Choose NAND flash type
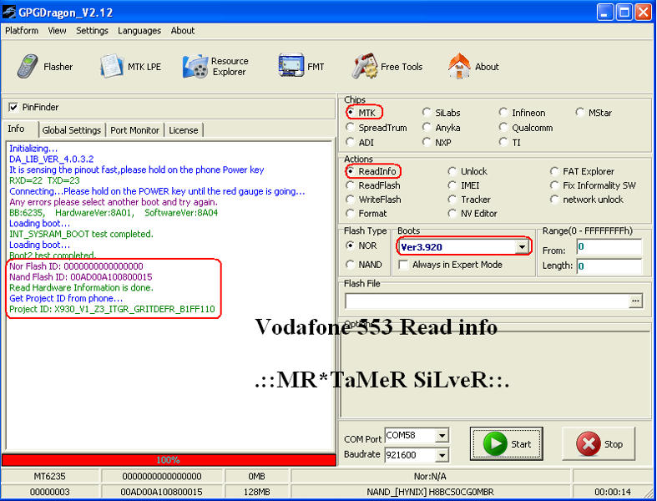The image size is (657, 501). click(x=351, y=264)
